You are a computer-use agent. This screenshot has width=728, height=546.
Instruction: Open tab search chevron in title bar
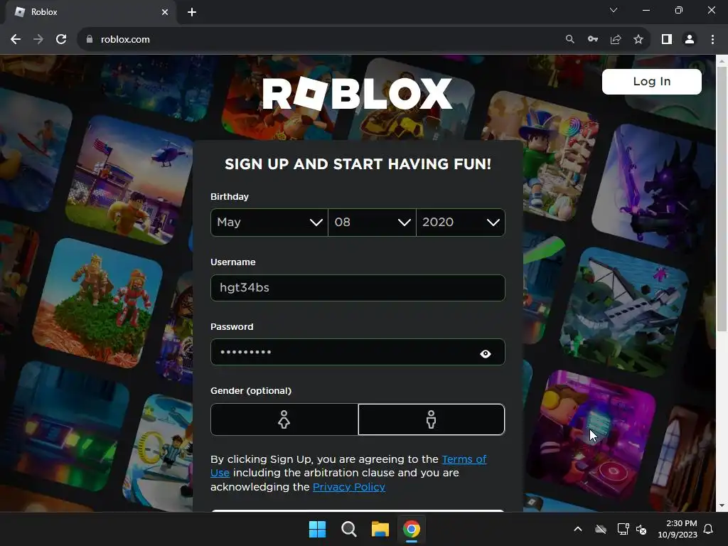(x=614, y=10)
